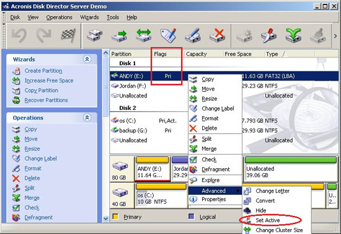Click the Undo toolbar icon
Viewport: 341px width, 234px height.
pyautogui.click(x=19, y=35)
